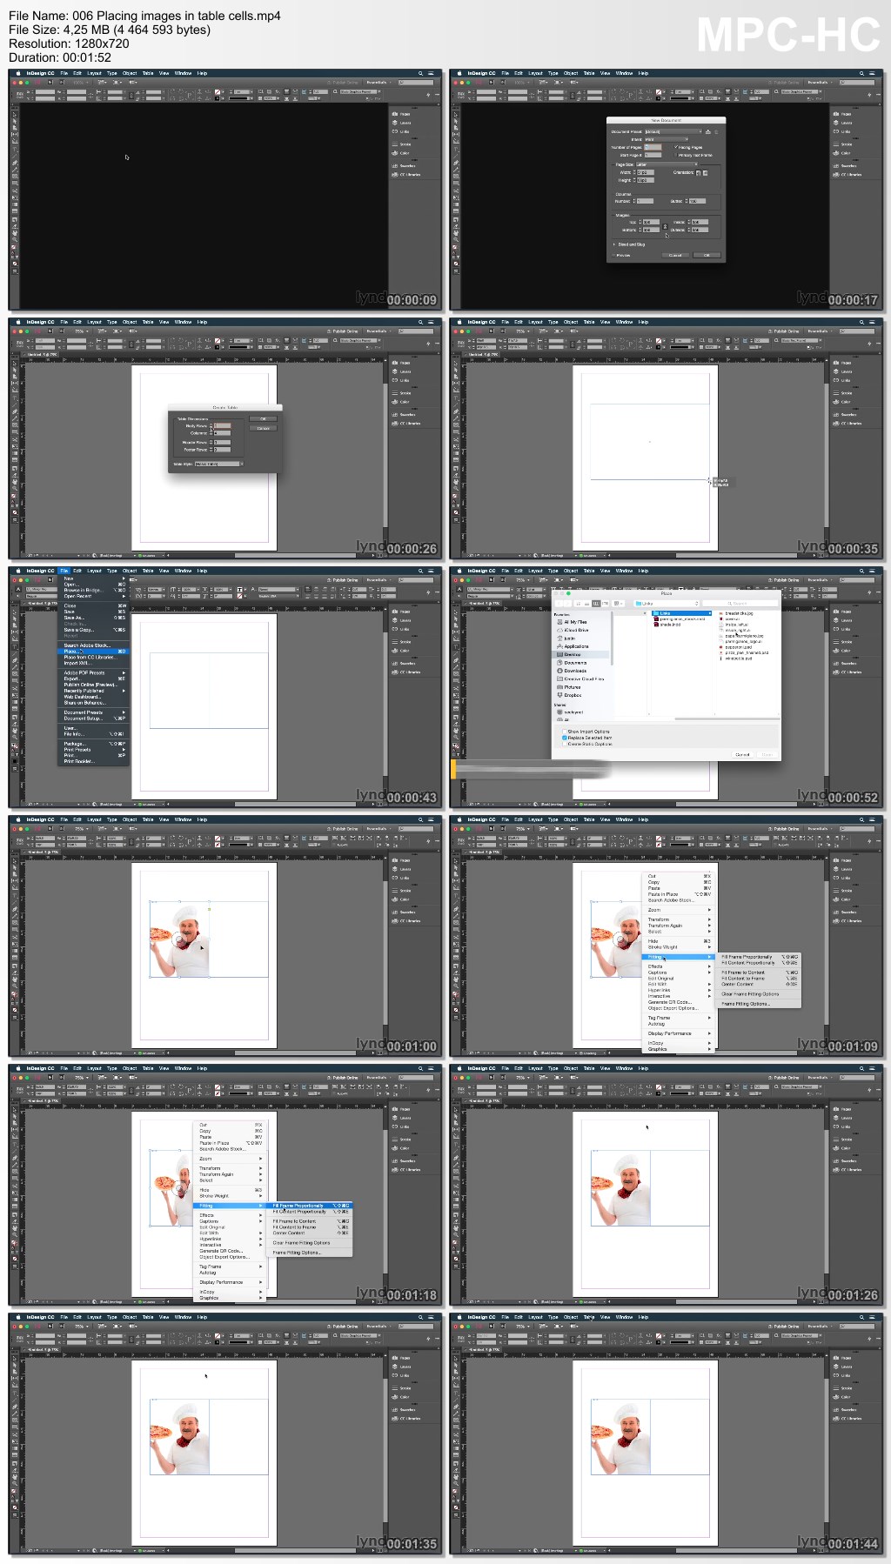Choose Portrait orientation icon in New Document dialog
This screenshot has width=891, height=1564.
tap(698, 172)
